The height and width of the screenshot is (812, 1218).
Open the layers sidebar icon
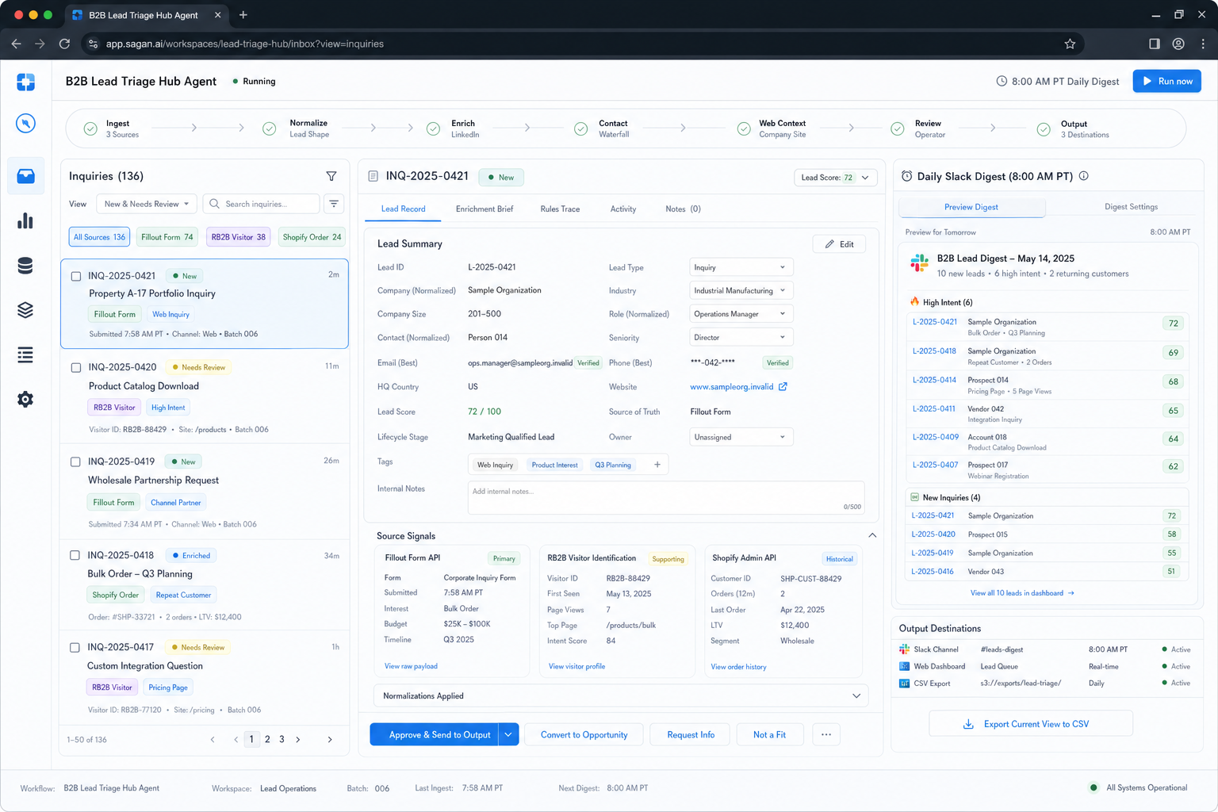[25, 310]
